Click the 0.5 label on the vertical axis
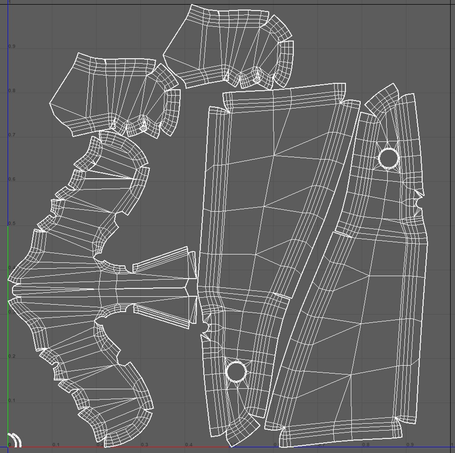Viewport: 455px width, 453px height. point(12,224)
